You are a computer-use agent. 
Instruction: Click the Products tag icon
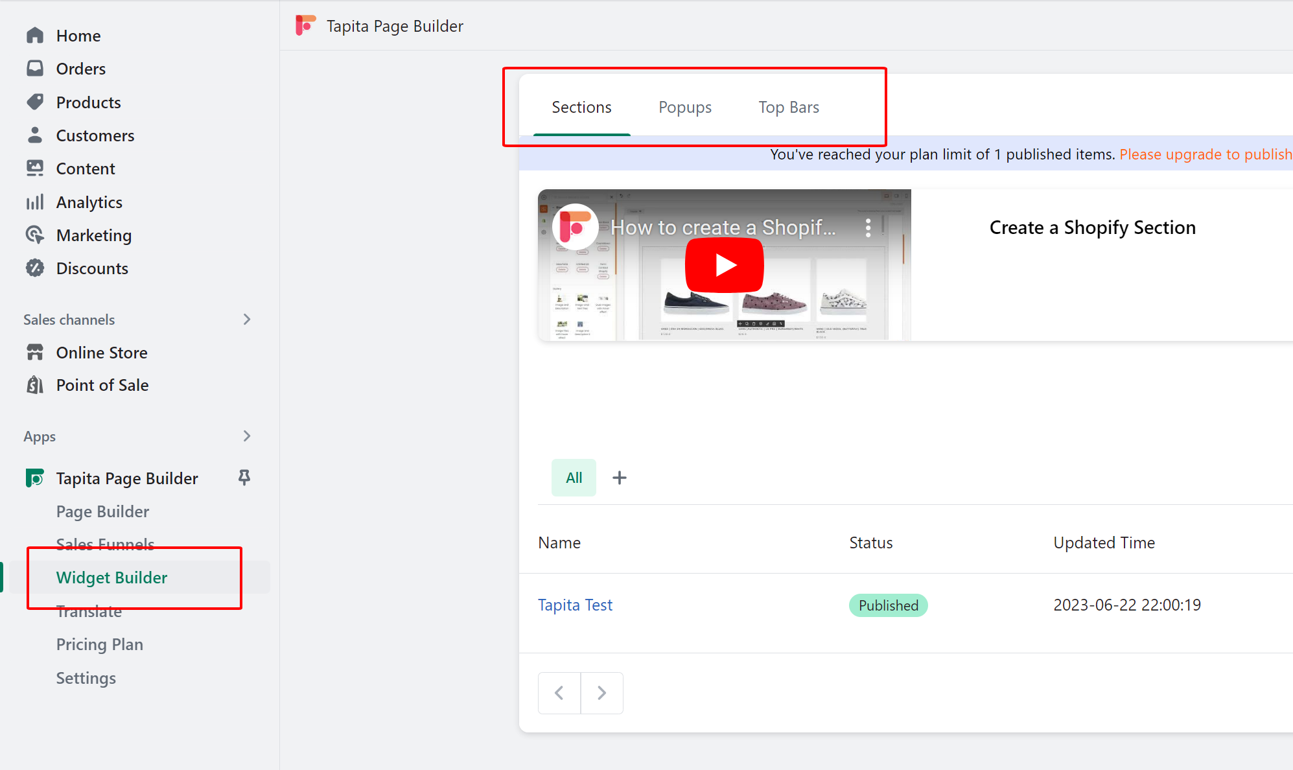coord(35,102)
